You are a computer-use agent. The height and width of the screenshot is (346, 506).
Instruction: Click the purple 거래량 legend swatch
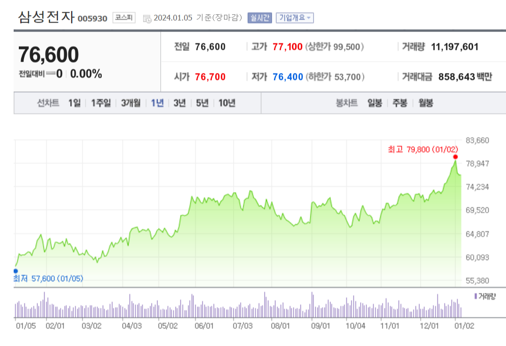point(476,296)
